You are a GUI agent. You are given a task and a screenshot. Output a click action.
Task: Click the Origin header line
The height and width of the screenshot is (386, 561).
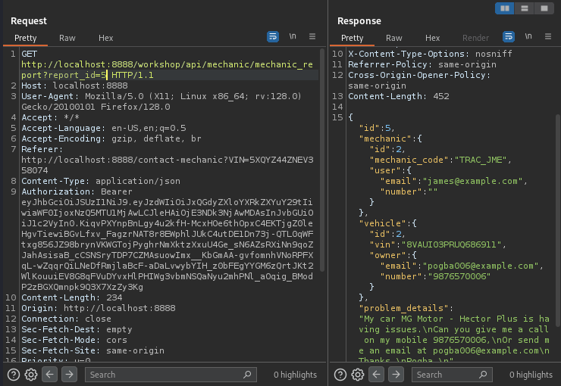point(99,308)
